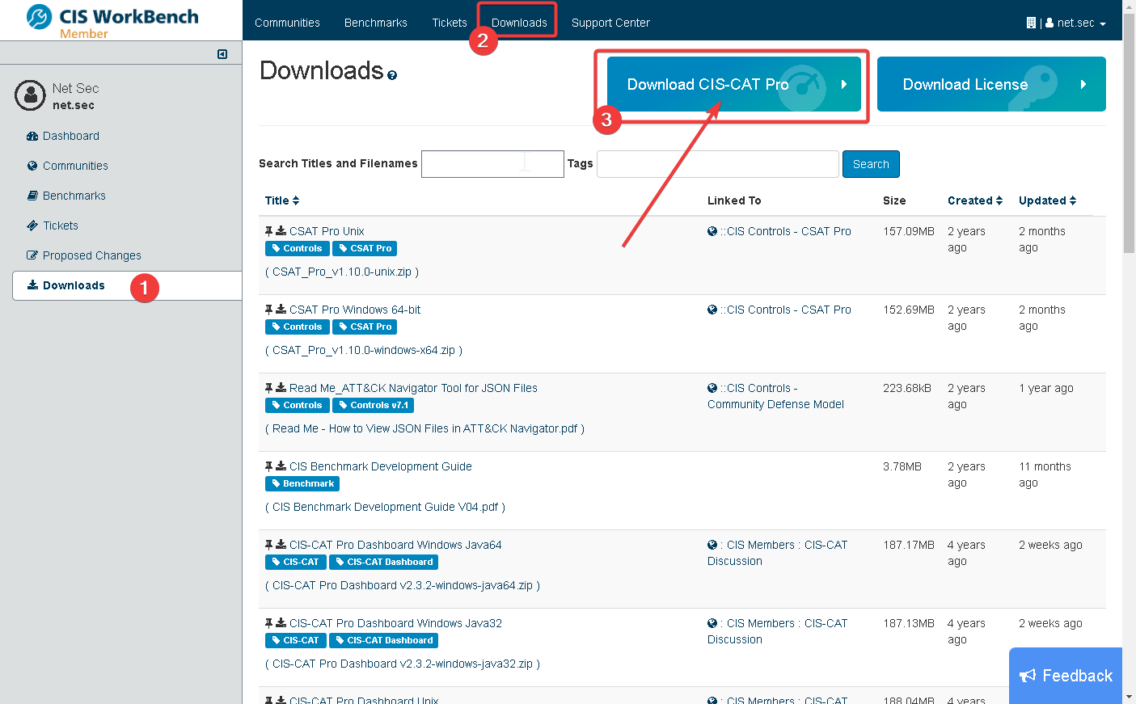Open Communities in the top navigation bar

[287, 23]
